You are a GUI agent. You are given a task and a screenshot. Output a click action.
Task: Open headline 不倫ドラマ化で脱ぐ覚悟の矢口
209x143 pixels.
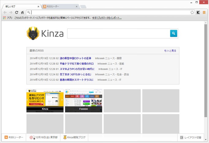[x=77, y=64]
